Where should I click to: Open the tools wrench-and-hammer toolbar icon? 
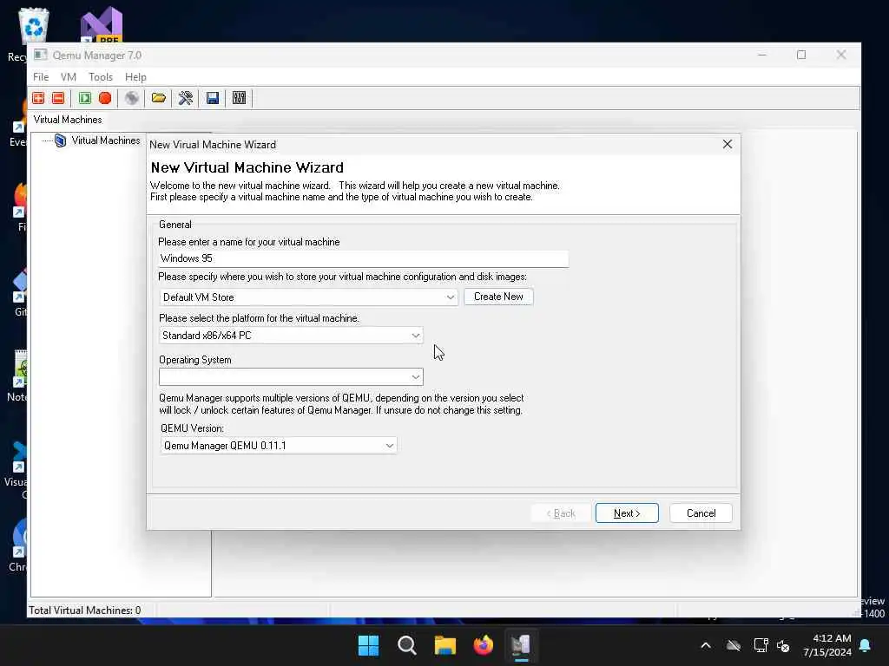[x=186, y=98]
